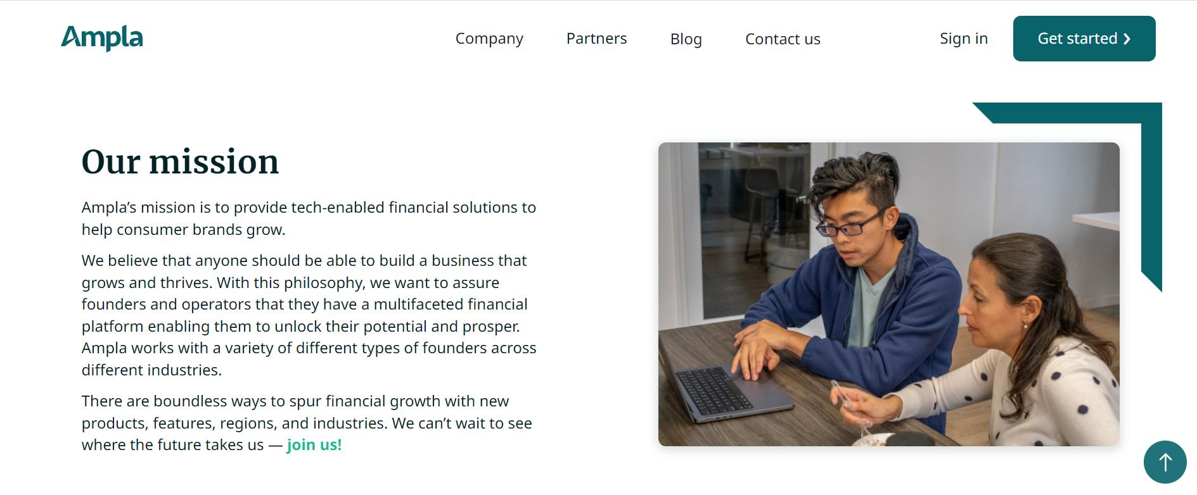Select Contact us in the header
The width and height of the screenshot is (1197, 495).
click(x=783, y=39)
